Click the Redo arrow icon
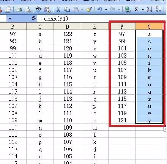Image resolution: width=167 pixels, height=164 pixels. (x=112, y=9)
